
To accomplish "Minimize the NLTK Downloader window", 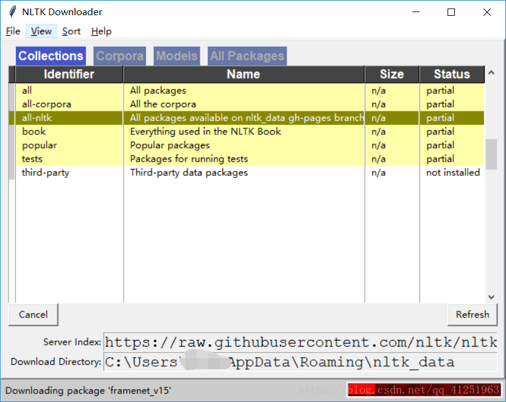I will tap(416, 12).
